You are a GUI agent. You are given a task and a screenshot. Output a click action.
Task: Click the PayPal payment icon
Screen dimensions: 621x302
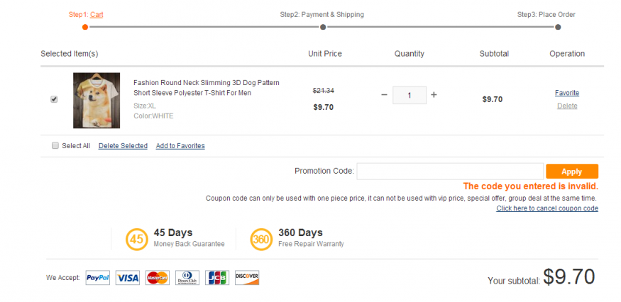click(x=98, y=278)
